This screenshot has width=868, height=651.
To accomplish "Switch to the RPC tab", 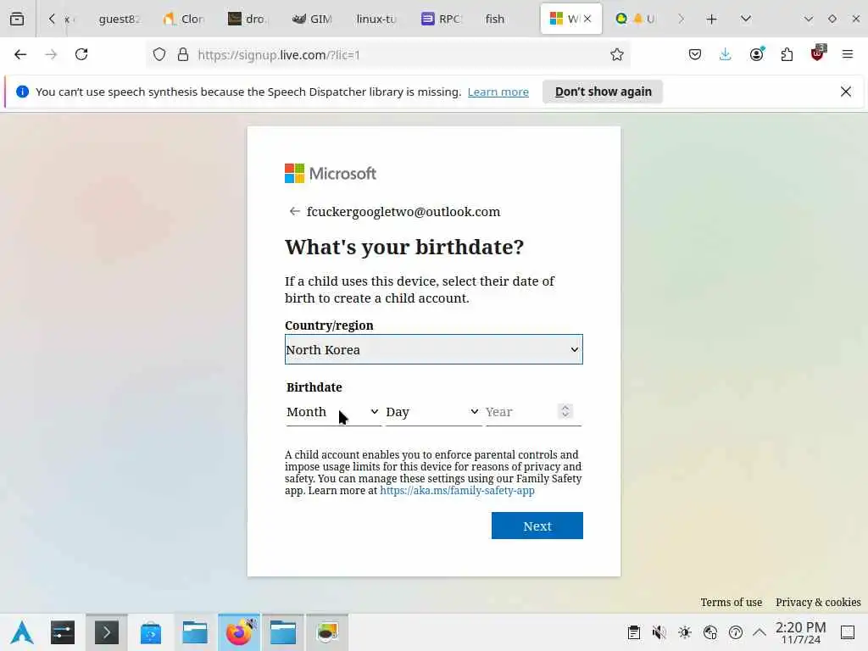I will point(441,19).
